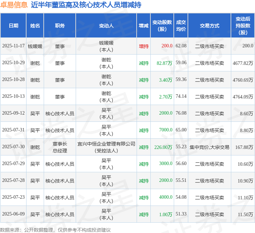Select the 4677.82万 holdings cell
This screenshot has height=233, width=255.
click(243, 63)
